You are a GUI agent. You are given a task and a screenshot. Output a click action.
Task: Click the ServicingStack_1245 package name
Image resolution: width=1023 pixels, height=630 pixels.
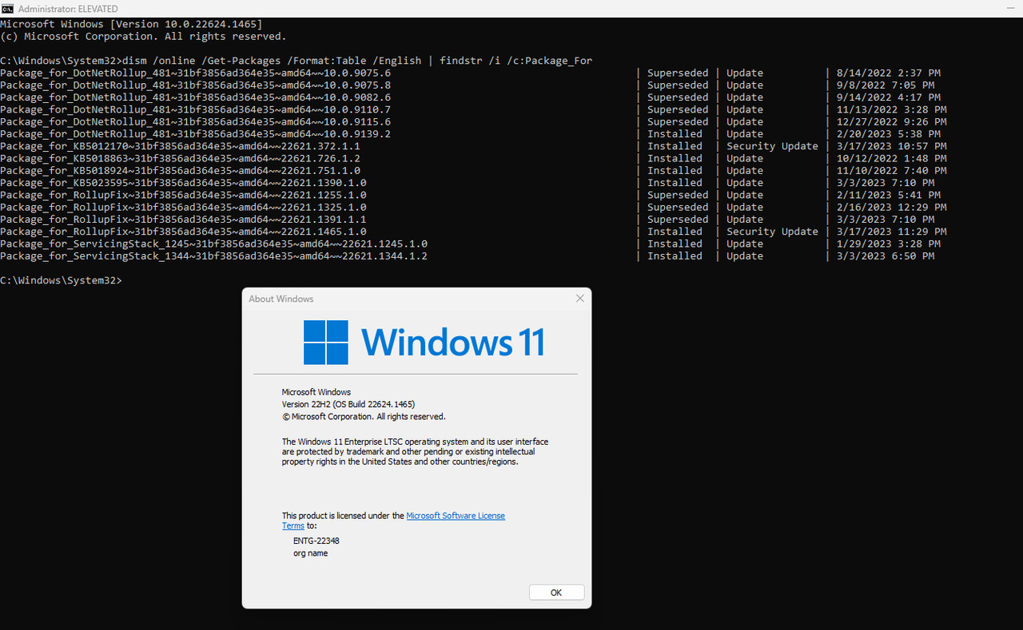[213, 244]
